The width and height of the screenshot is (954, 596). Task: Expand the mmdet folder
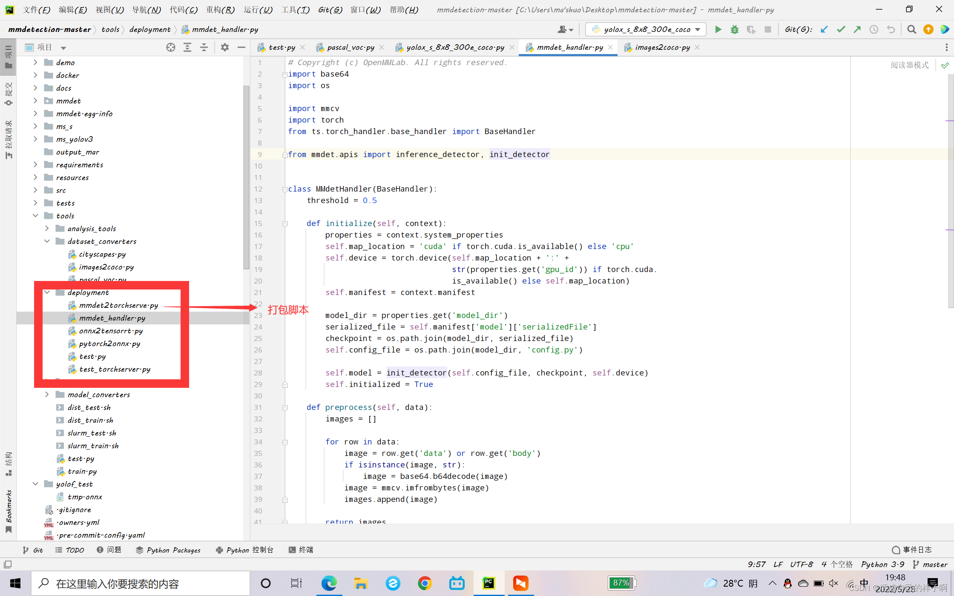(35, 101)
